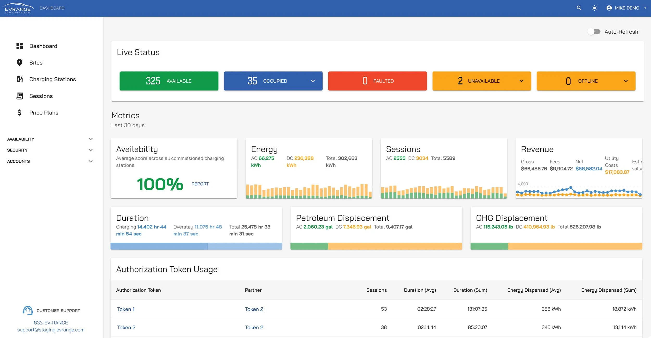Click Energy Dispensed (Sum) column header
The image size is (651, 338).
coord(609,290)
